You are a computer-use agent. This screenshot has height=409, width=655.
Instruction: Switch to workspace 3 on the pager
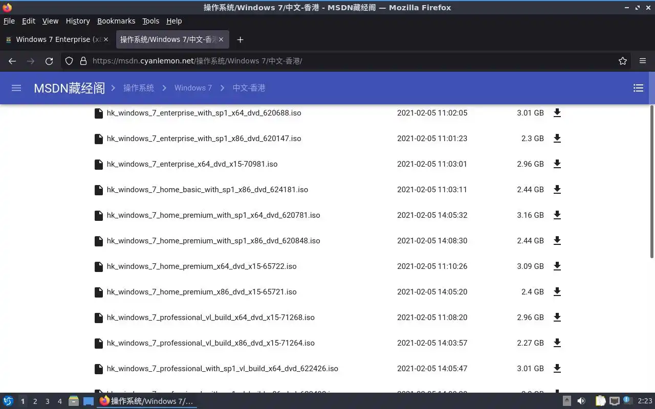coord(47,401)
